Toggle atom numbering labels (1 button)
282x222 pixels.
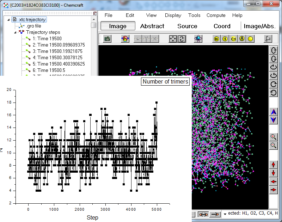225,39
